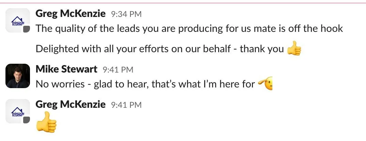Select the "No worries - glad to hear" message
This screenshot has height=141, width=366.
(x=145, y=84)
